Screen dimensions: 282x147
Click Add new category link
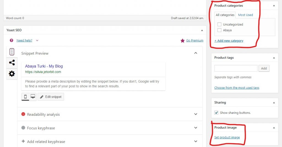pos(229,41)
